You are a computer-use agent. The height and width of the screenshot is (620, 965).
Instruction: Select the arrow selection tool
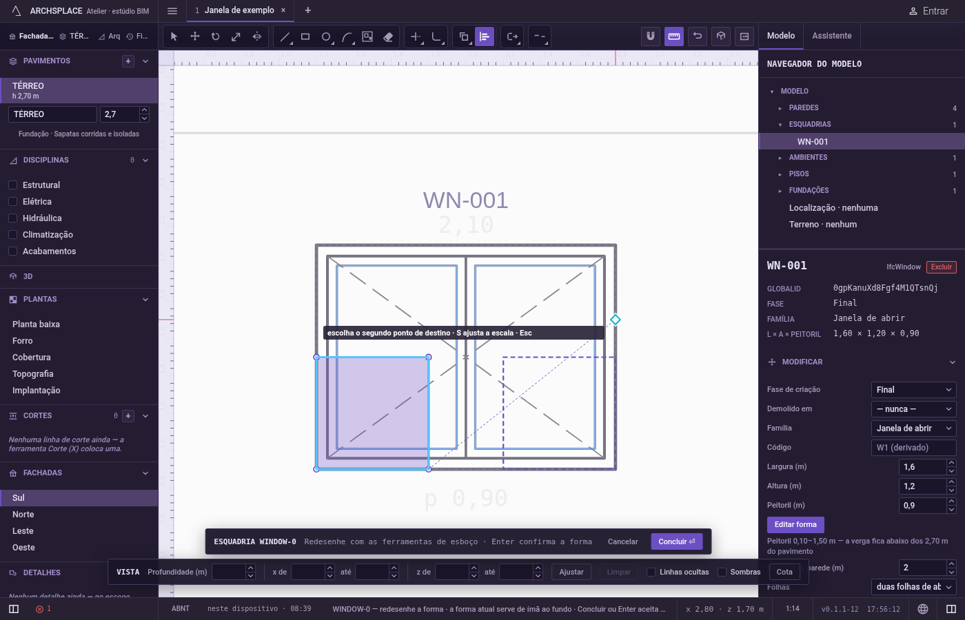174,37
